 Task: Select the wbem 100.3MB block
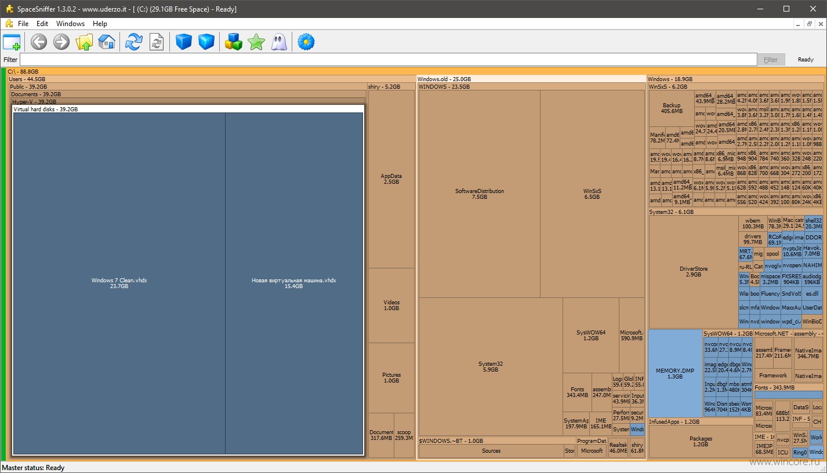[x=753, y=224]
